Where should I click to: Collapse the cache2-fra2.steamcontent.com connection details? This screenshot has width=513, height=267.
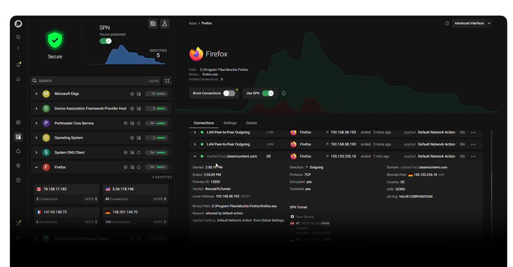[195, 157]
